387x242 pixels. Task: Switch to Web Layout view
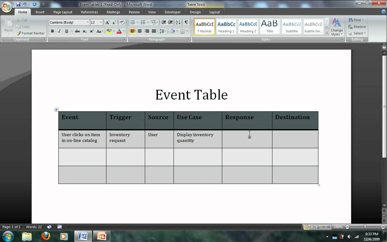(x=317, y=227)
